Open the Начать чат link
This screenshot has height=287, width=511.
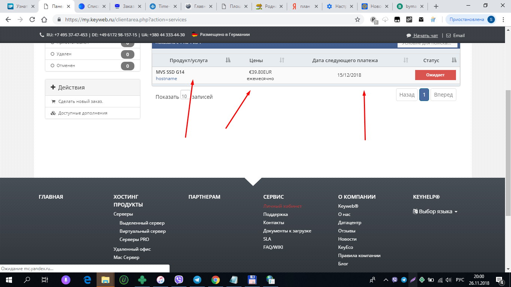click(x=425, y=36)
